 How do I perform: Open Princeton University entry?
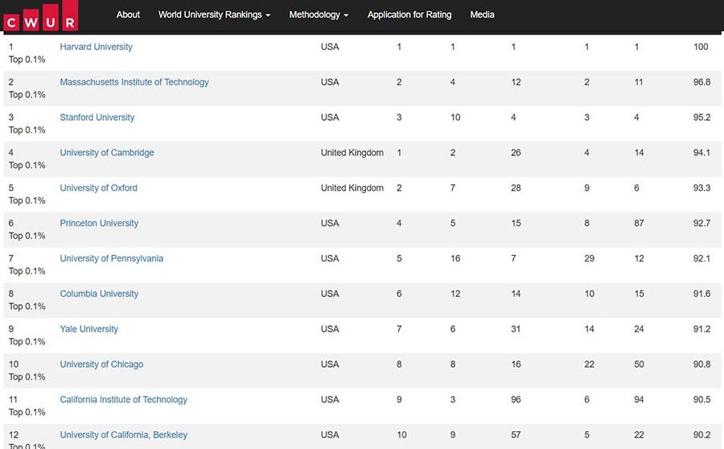click(99, 224)
